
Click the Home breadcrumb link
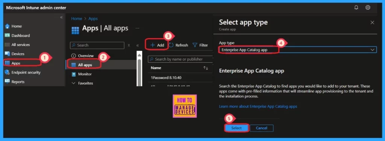tap(76, 19)
